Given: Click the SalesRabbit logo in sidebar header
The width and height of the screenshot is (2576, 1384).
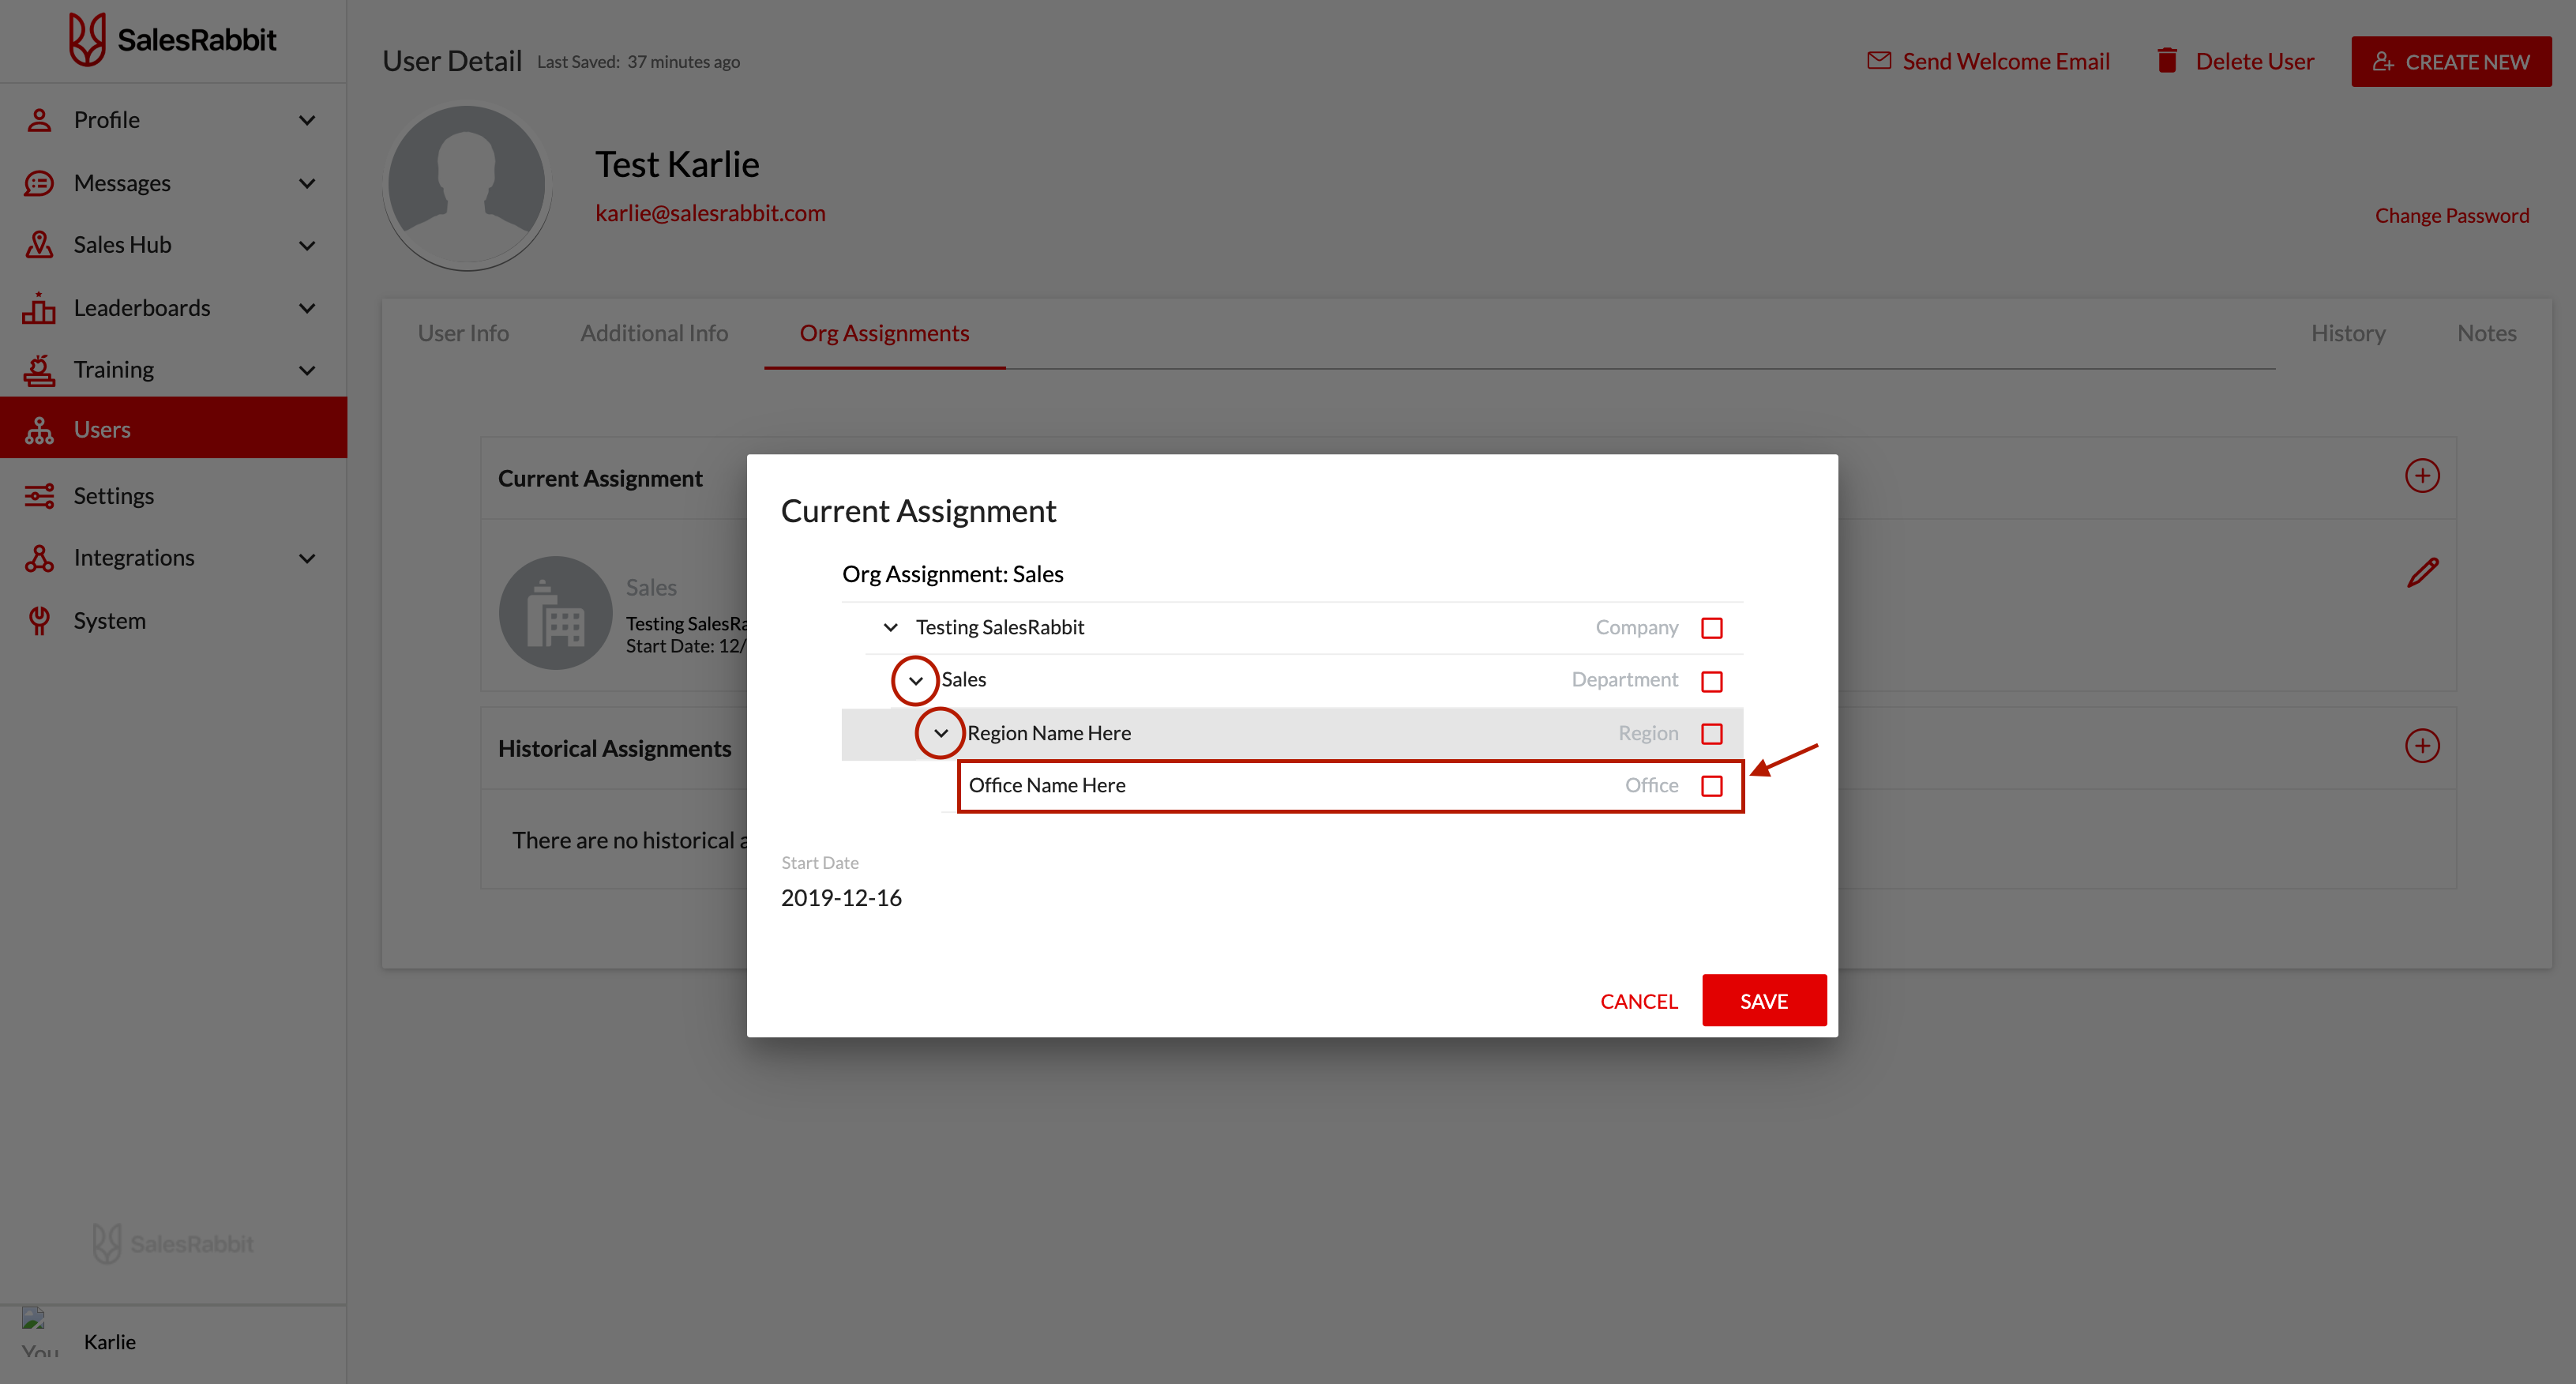Looking at the screenshot, I should coord(172,40).
